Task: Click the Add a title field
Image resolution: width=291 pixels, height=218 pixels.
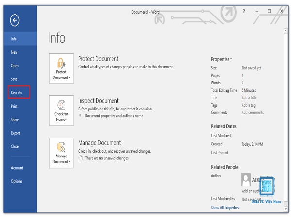Action: click(249, 97)
